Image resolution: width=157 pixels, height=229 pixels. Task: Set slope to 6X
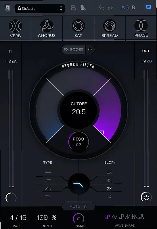(x=109, y=172)
